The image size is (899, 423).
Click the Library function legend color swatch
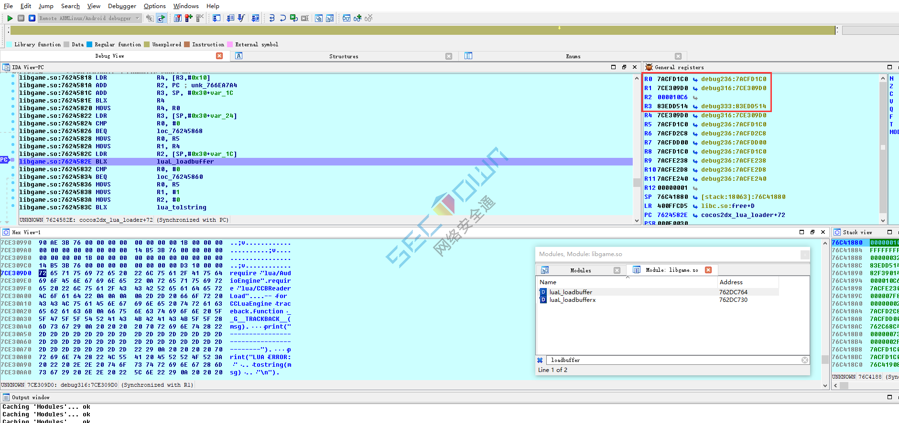(x=9, y=44)
